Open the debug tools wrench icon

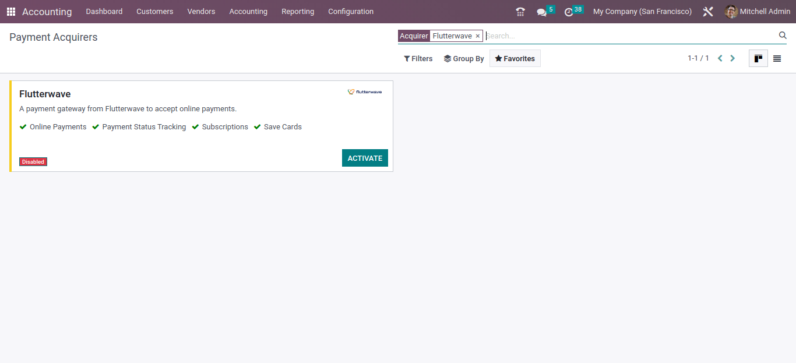(708, 12)
